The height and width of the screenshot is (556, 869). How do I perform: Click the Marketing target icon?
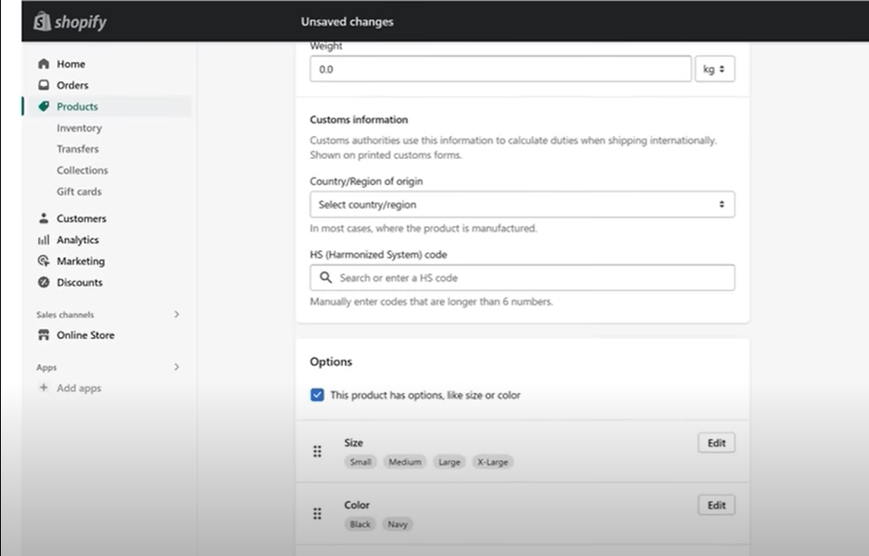click(x=43, y=261)
